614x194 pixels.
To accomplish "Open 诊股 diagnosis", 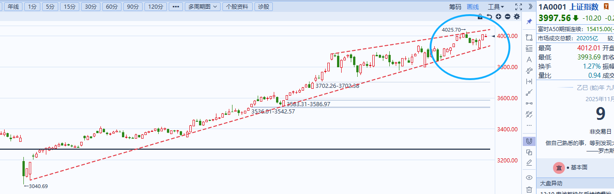I will pyautogui.click(x=264, y=6).
